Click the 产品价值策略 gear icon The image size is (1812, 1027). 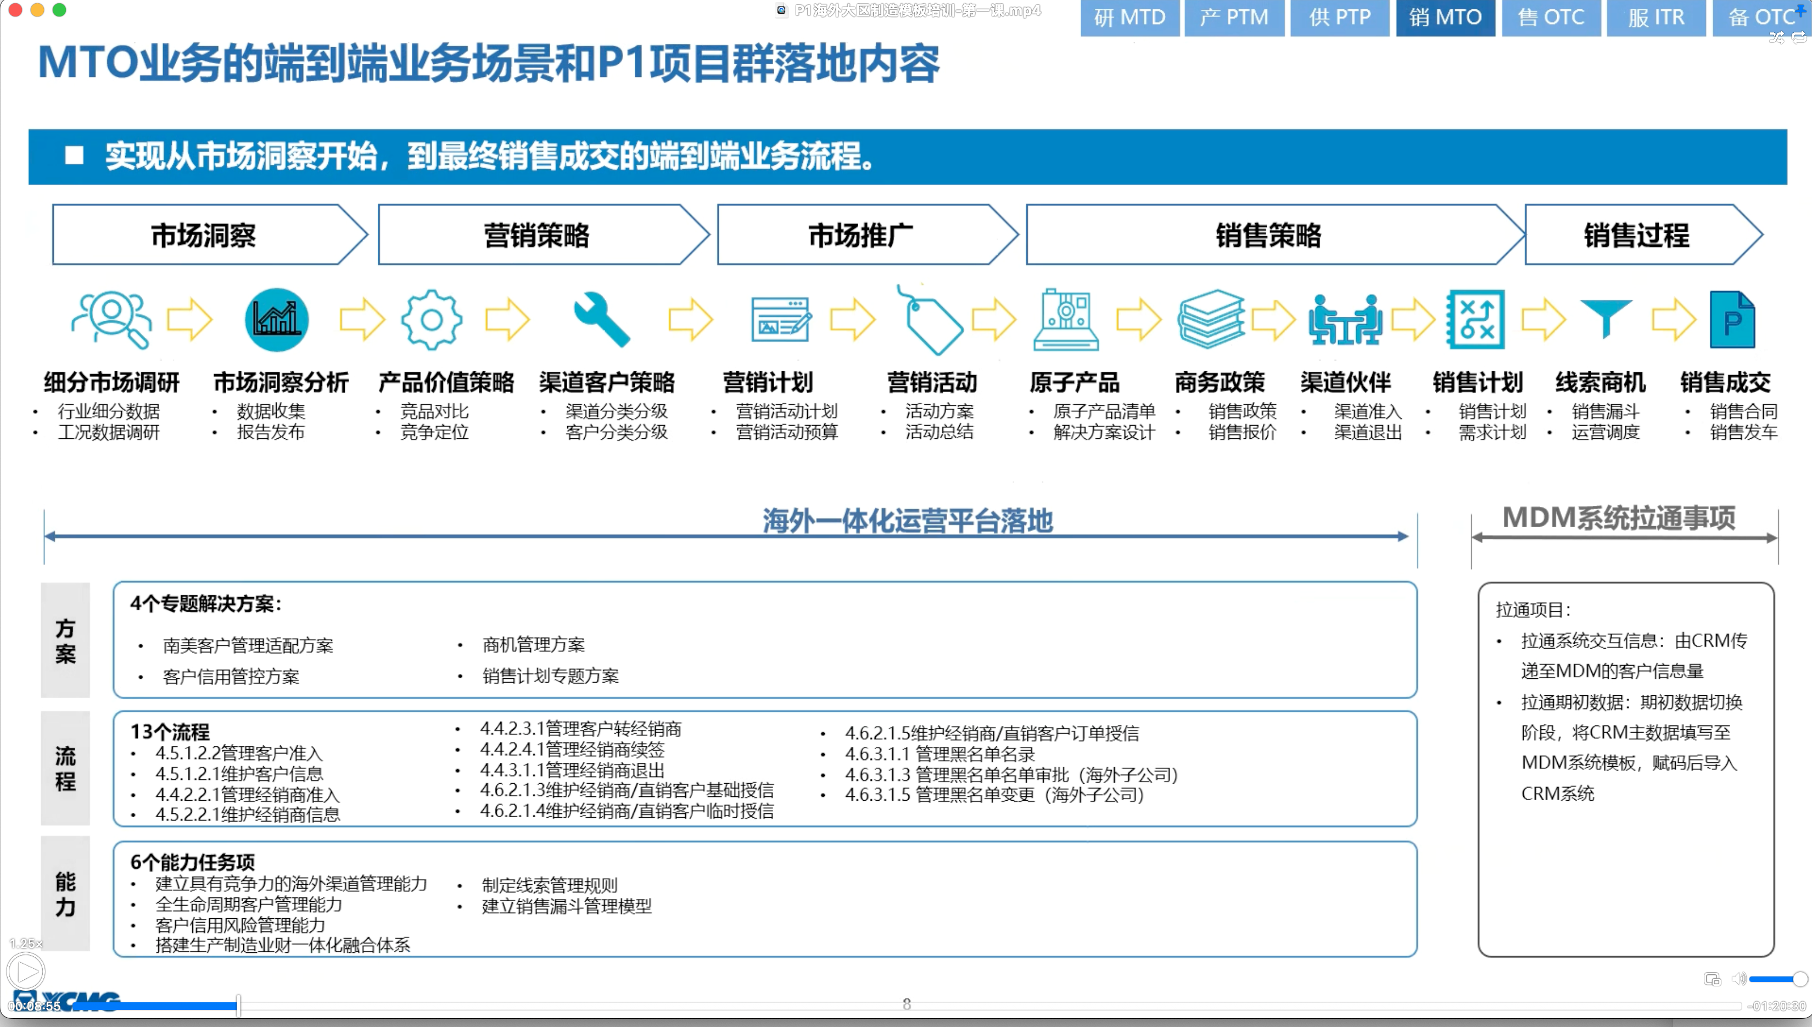pos(432,320)
